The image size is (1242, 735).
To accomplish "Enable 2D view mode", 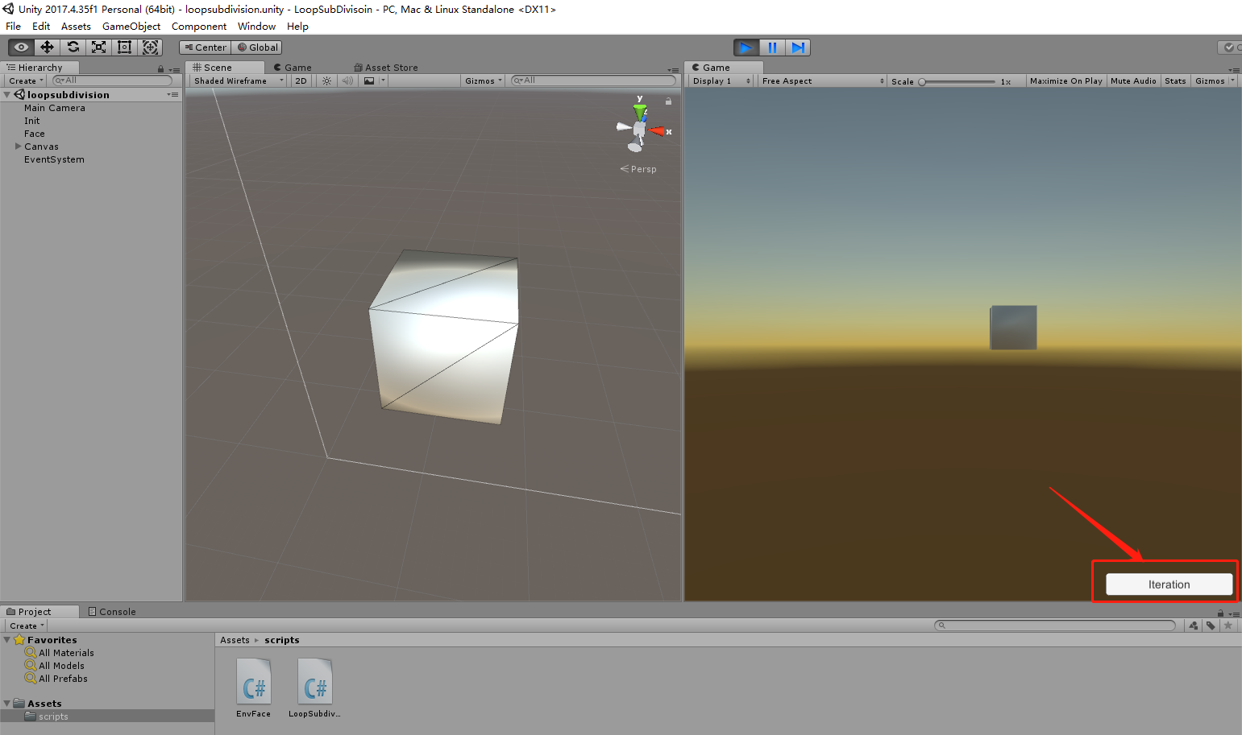I will 300,81.
